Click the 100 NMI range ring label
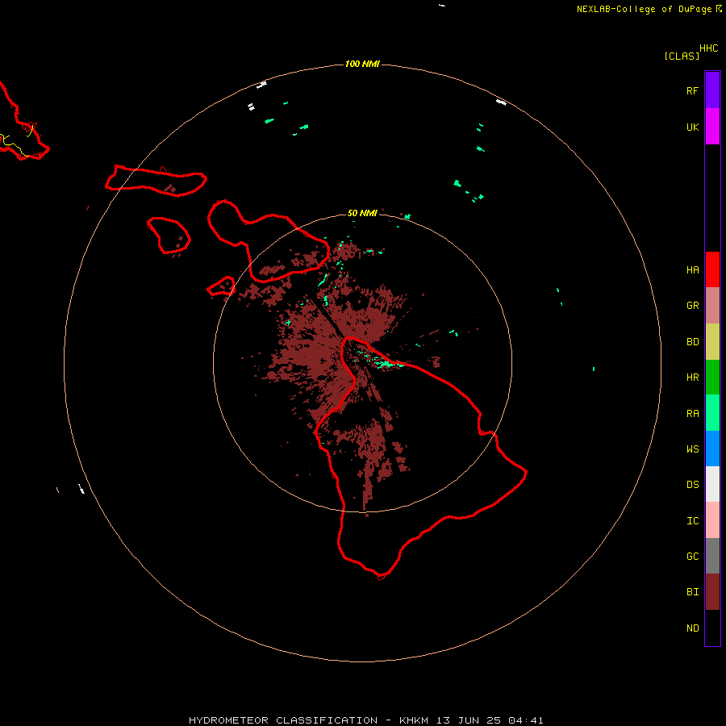Screen dimensions: 726x726 pyautogui.click(x=362, y=64)
